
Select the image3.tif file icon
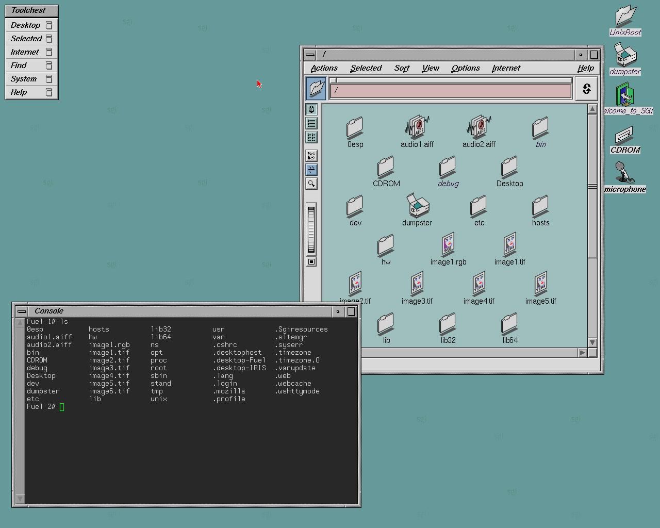(x=417, y=288)
